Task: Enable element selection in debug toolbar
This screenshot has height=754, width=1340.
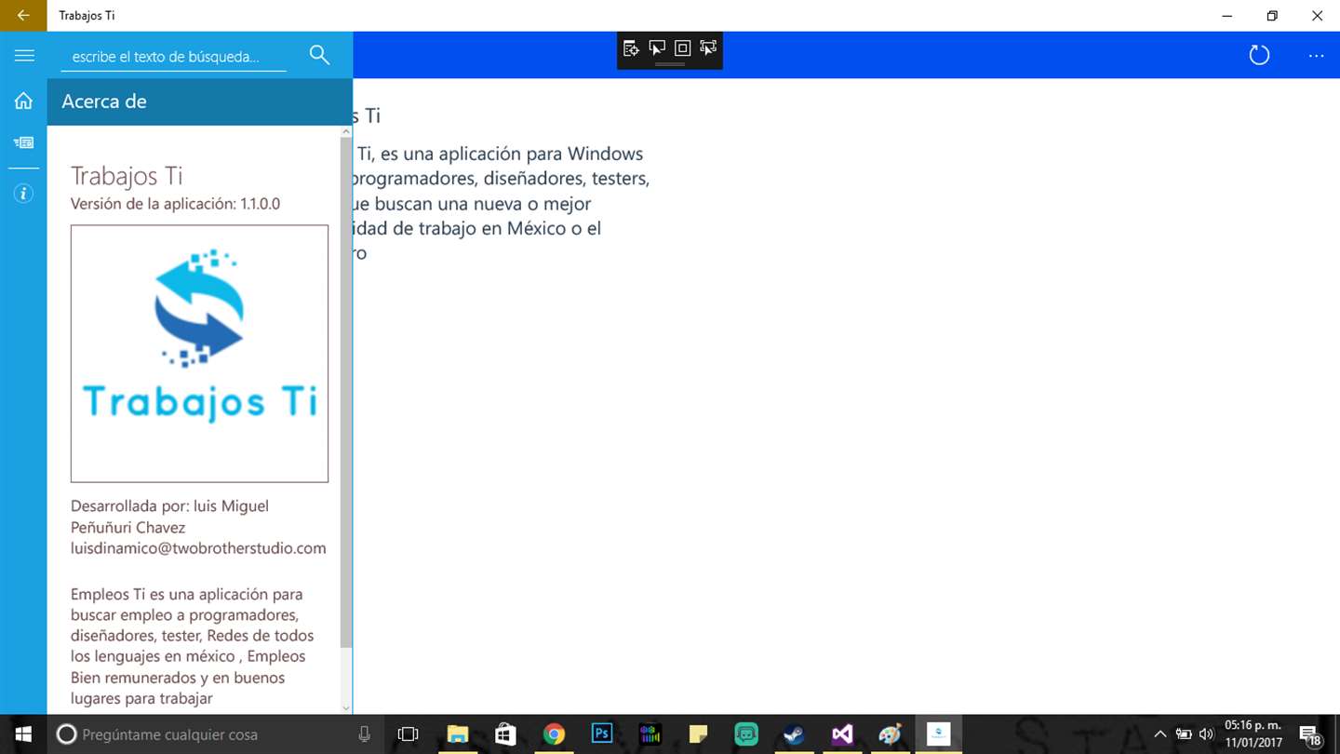Action: (657, 48)
